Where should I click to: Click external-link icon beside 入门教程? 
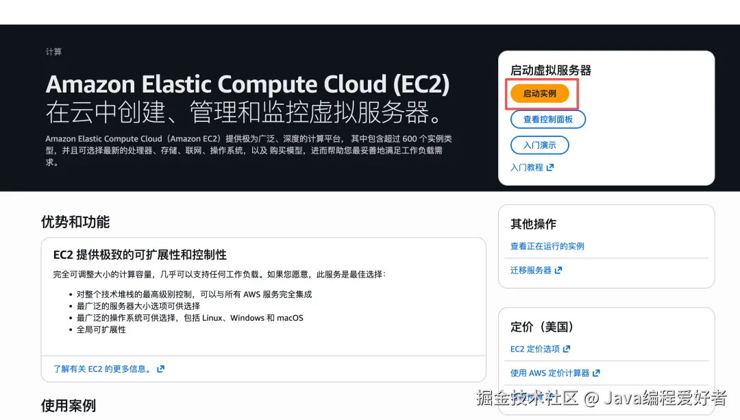click(x=550, y=167)
